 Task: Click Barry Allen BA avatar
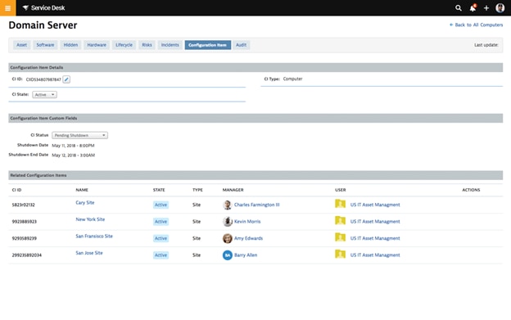(x=227, y=255)
